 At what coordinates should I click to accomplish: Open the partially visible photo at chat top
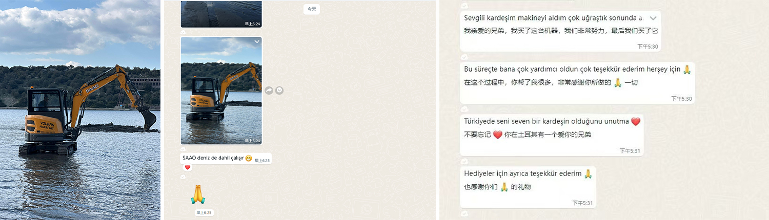[221, 13]
